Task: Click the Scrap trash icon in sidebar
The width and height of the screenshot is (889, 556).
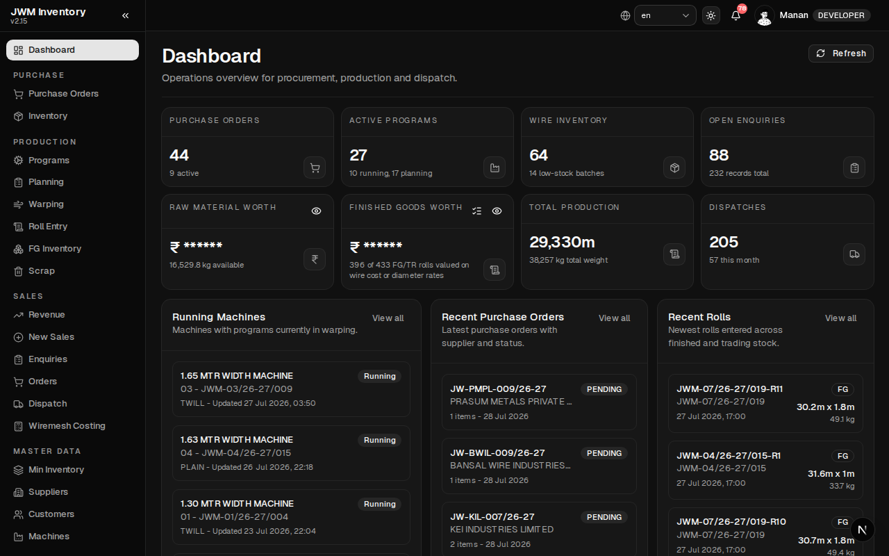Action: pyautogui.click(x=19, y=271)
